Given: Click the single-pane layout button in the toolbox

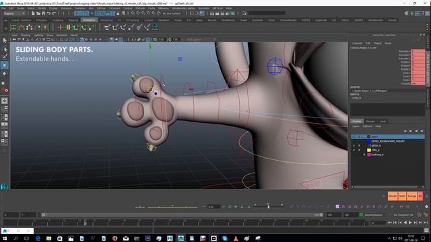Looking at the screenshot, I should click(5, 101).
